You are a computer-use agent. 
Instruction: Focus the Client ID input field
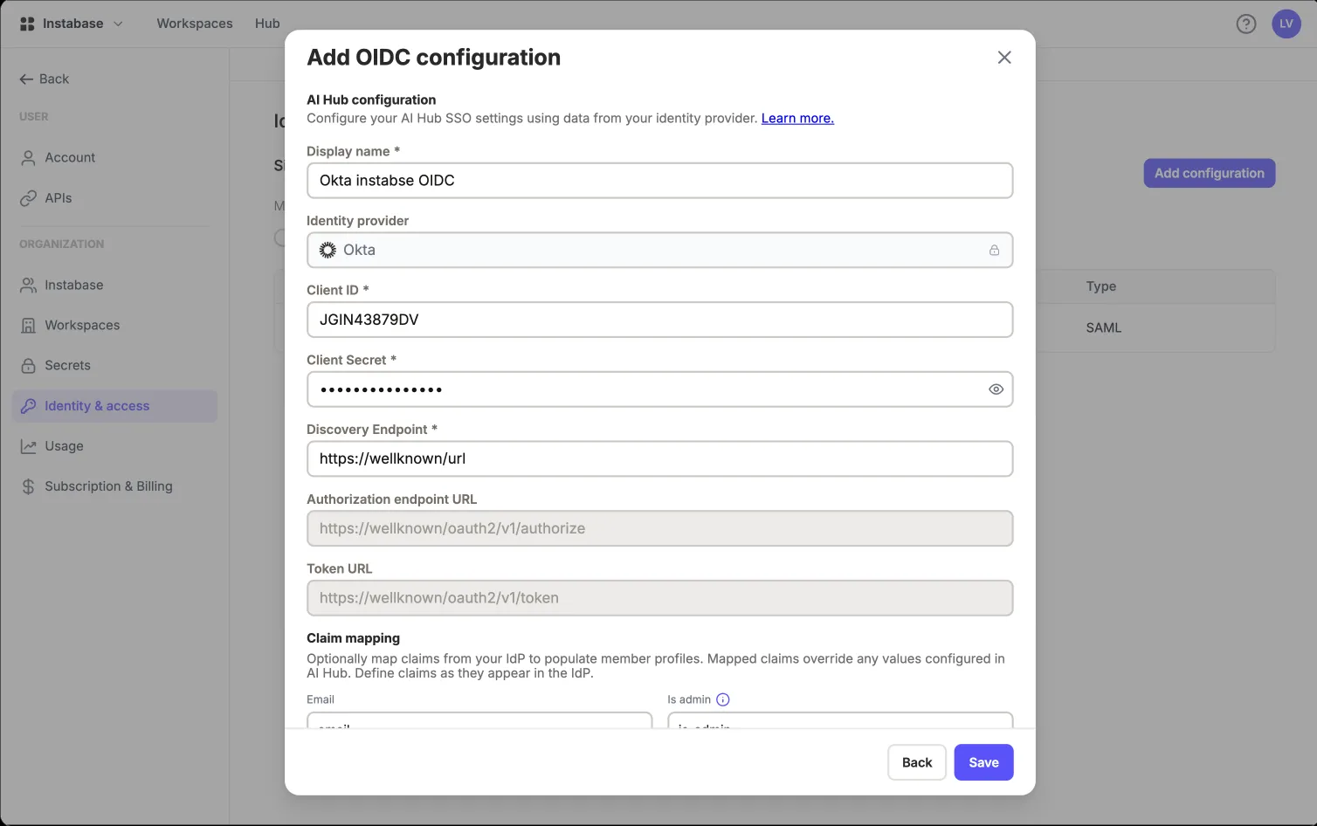(660, 320)
